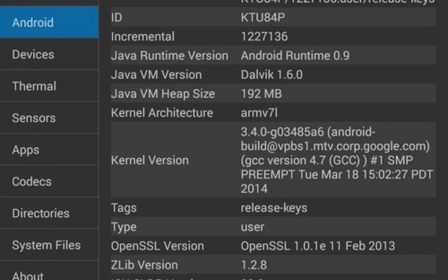Switch to the Thermal tab
The height and width of the screenshot is (280, 448).
pos(49,86)
